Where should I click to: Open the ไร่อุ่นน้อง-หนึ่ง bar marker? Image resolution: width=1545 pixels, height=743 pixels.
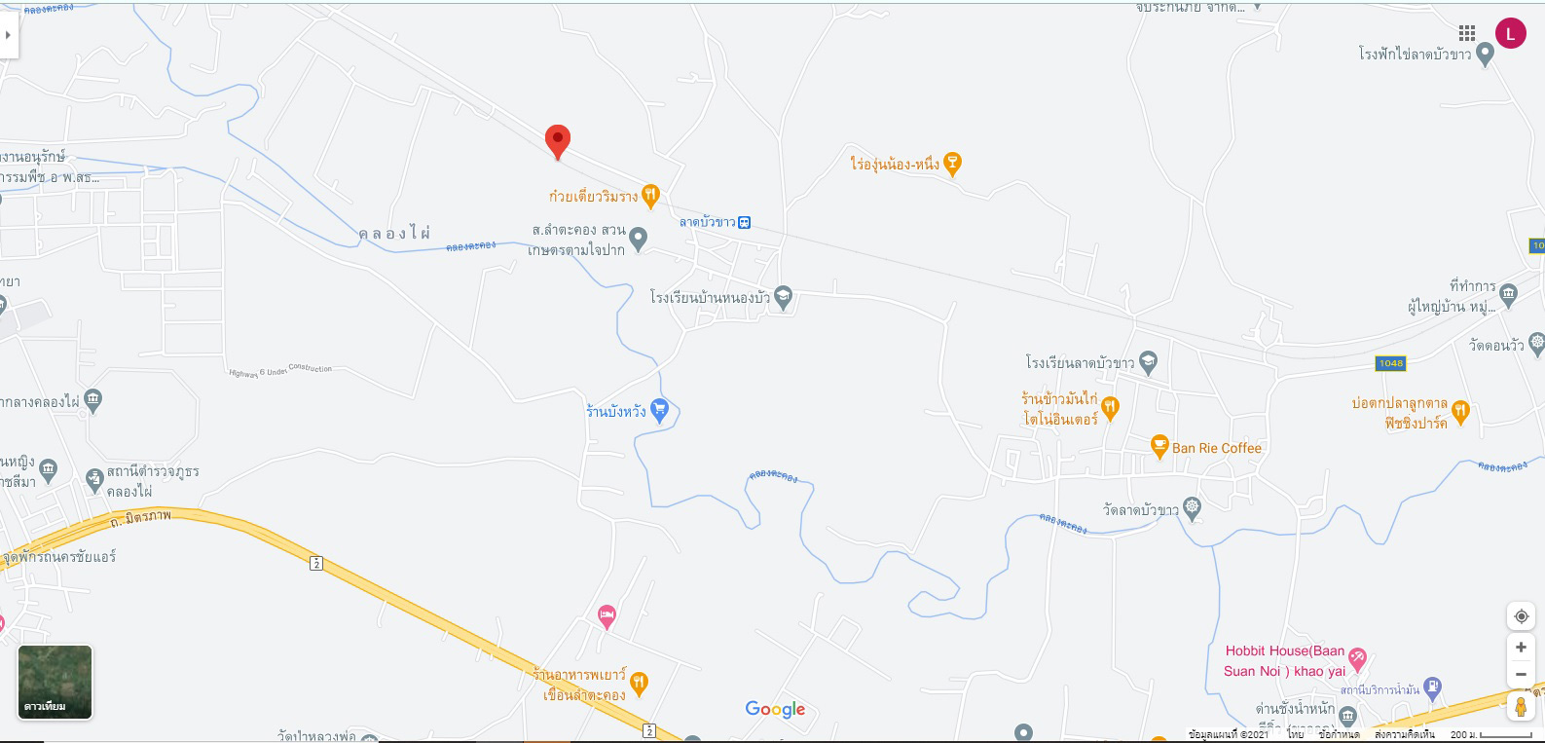(953, 164)
